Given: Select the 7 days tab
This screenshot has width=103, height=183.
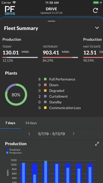Looking at the screenshot, I should point(10,123).
